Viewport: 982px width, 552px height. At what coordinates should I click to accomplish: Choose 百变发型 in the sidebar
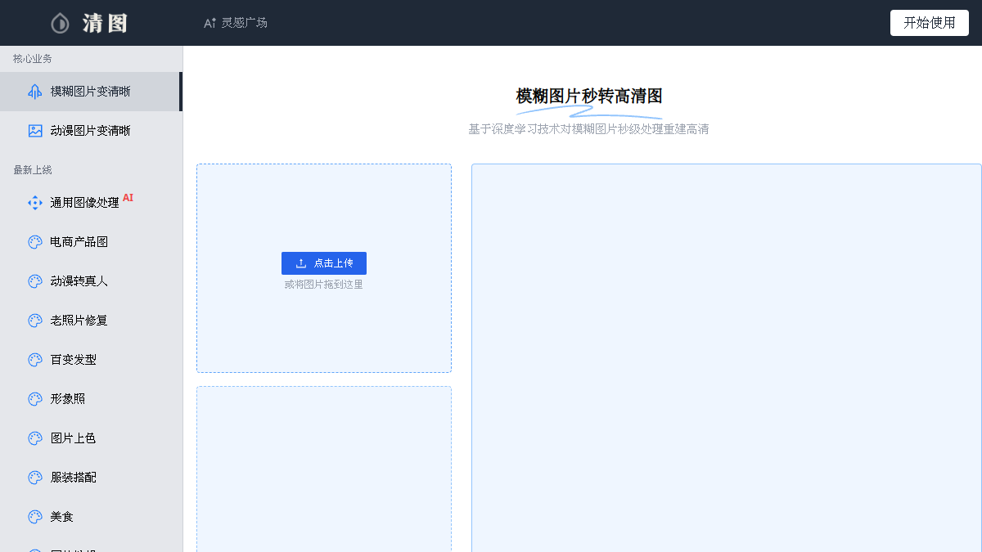(90, 360)
